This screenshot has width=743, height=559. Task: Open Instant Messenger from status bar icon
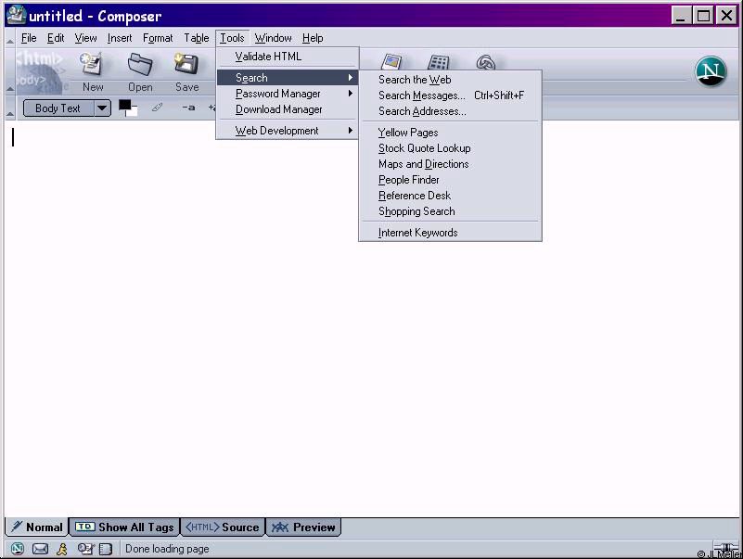62,549
